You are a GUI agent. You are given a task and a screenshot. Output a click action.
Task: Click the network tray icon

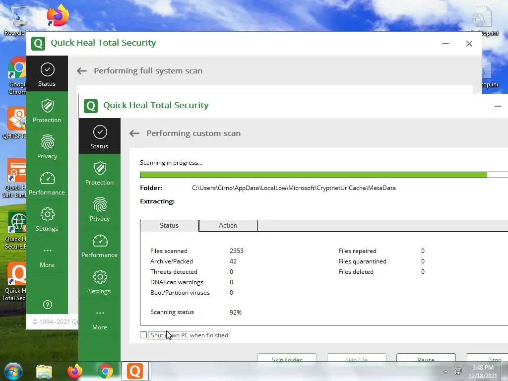458,371
